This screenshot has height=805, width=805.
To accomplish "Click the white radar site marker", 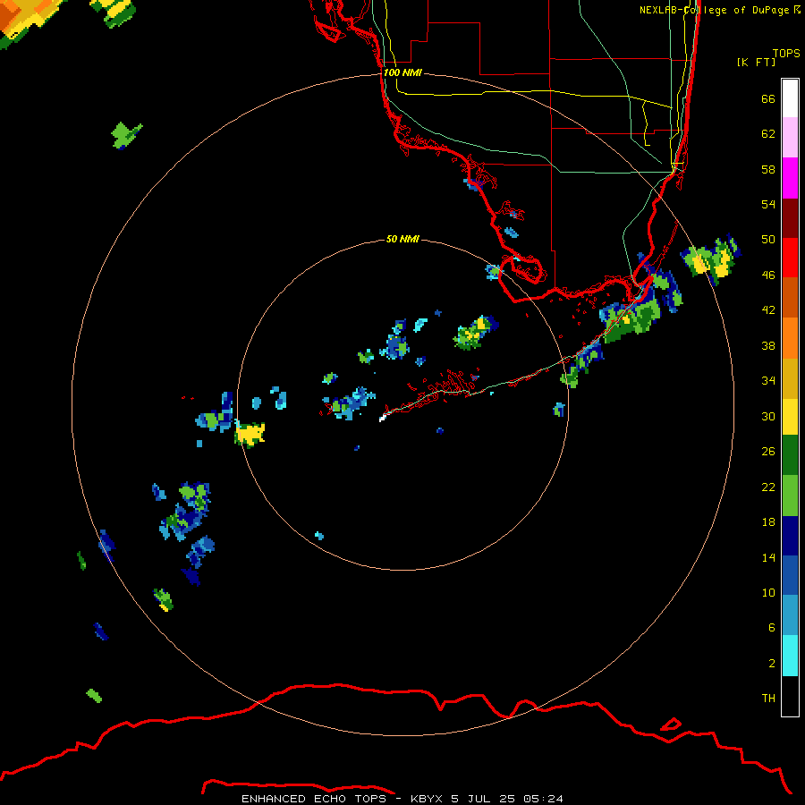I will tap(383, 419).
